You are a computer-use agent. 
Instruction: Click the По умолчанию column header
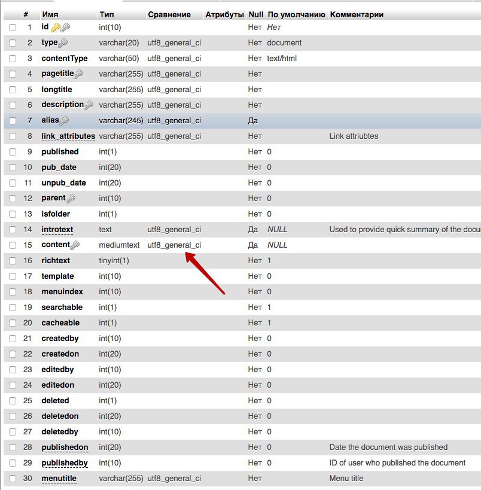(x=296, y=15)
